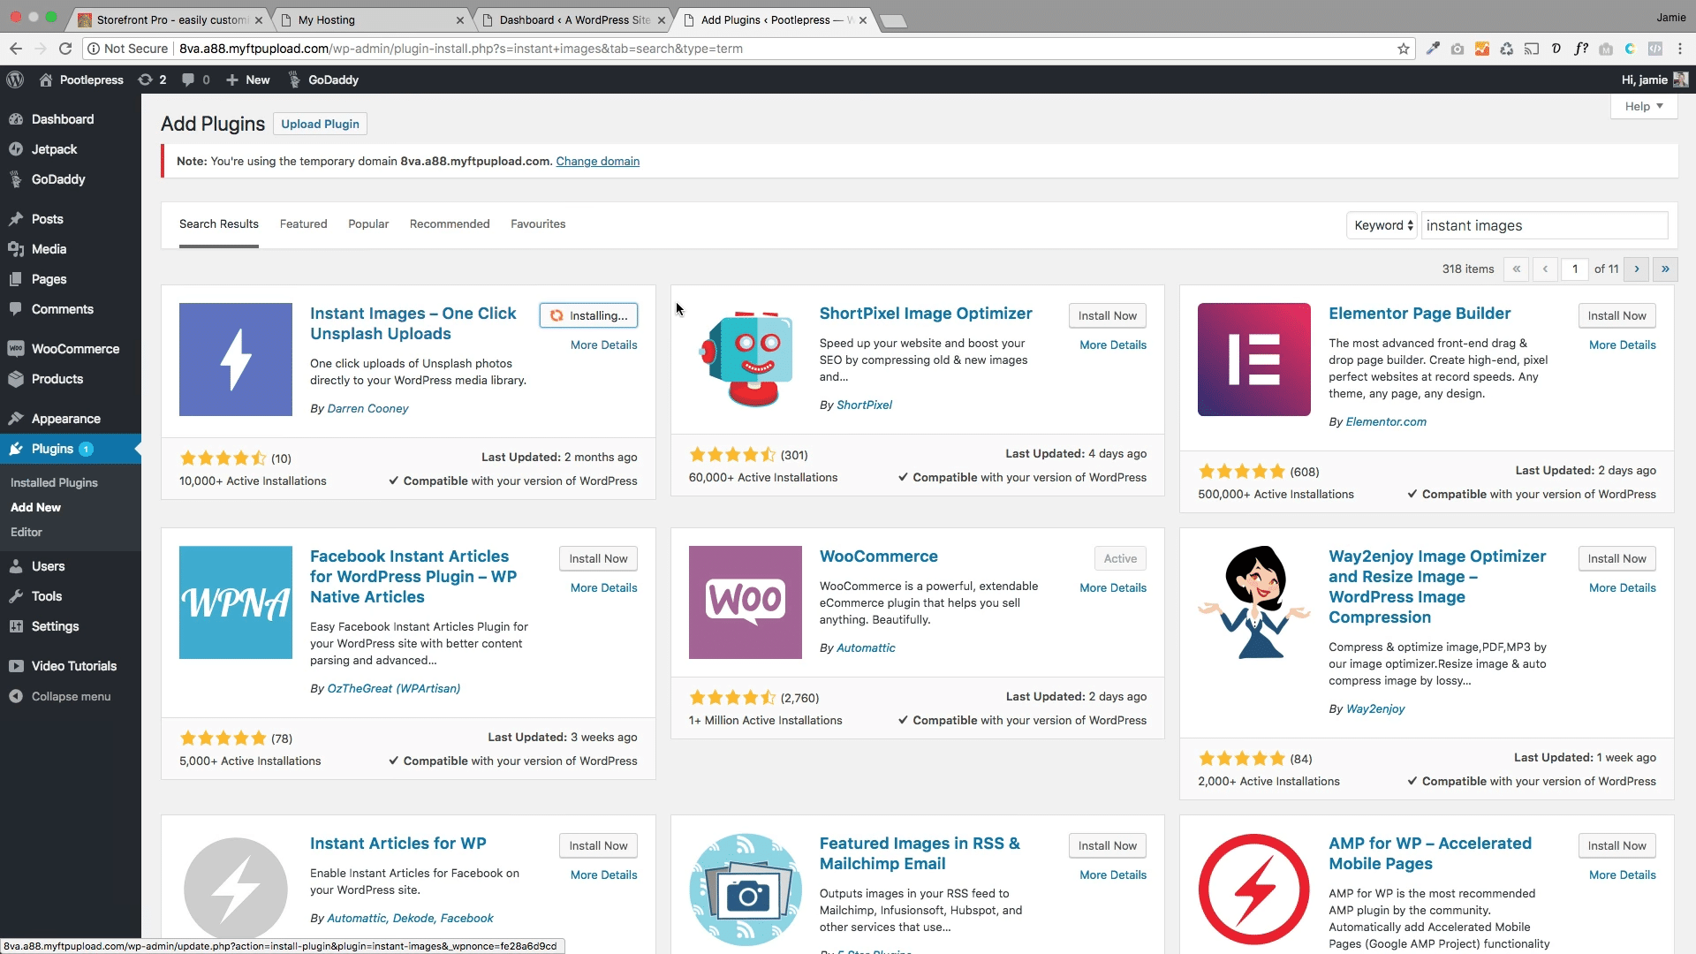
Task: Click the Elementor plugin logo thumbnail
Action: (1254, 360)
